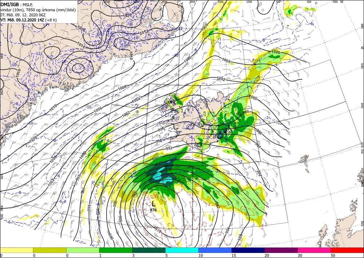Click the red legend swatch
Screen dimensions: 364x258
point(347,250)
